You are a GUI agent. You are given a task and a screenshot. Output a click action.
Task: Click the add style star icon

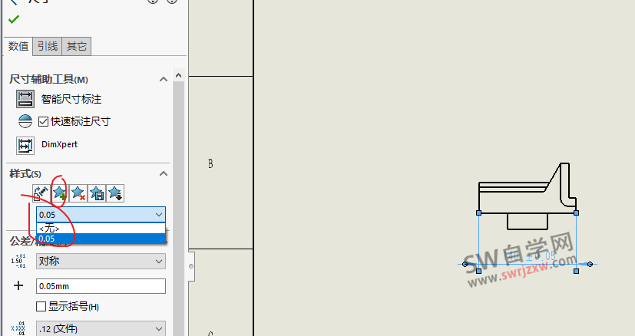click(x=60, y=193)
